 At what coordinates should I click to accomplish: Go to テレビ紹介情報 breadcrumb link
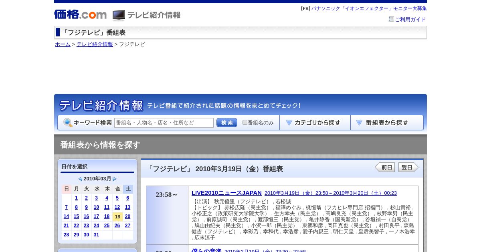[95, 44]
